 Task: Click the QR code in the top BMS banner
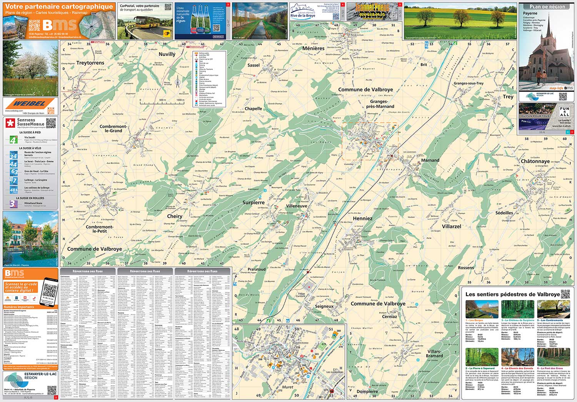34,26
